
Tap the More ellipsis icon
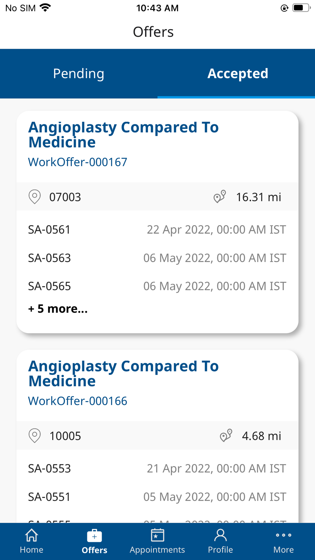tap(283, 535)
